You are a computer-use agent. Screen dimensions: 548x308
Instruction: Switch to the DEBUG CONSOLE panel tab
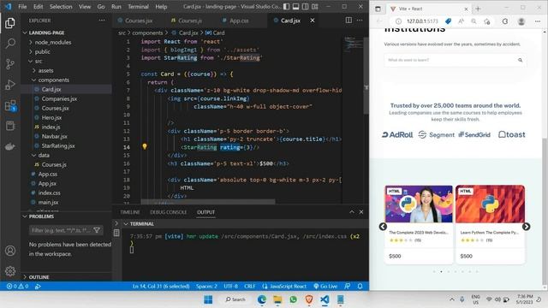169,212
